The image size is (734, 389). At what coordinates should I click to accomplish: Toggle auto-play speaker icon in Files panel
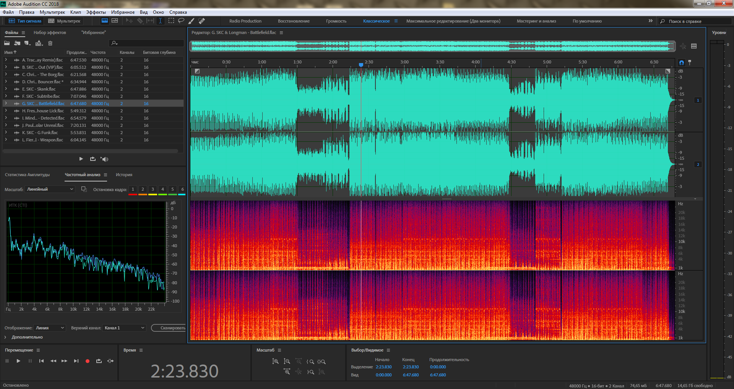tap(104, 159)
